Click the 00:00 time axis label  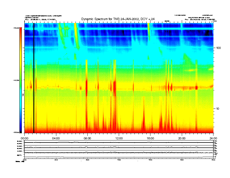coord(24,138)
